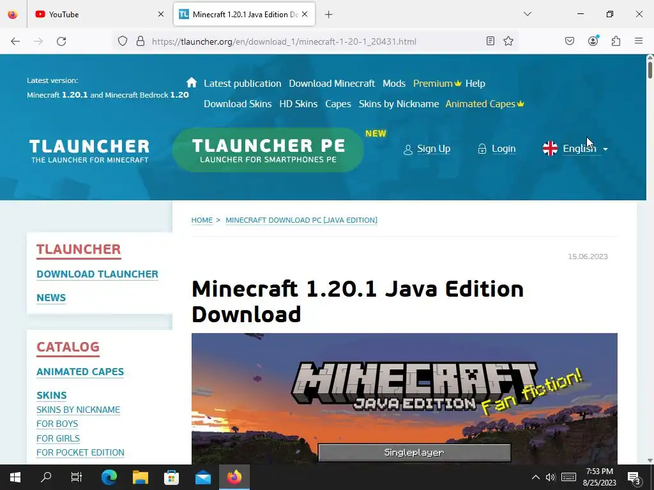Open the Firefox account icon

[x=593, y=41]
